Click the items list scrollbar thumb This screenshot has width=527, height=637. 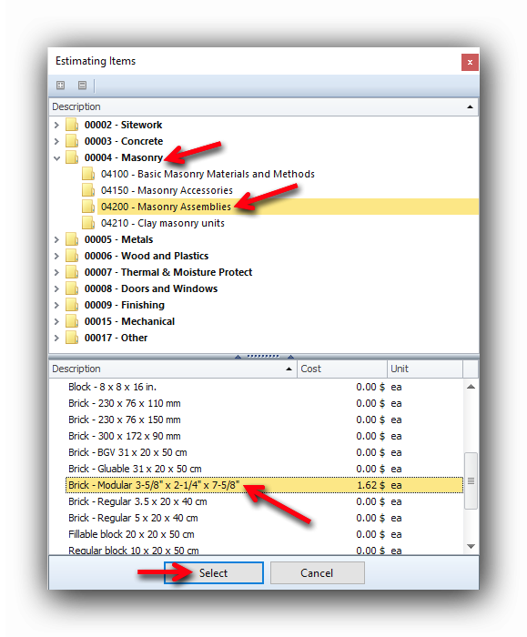[471, 480]
